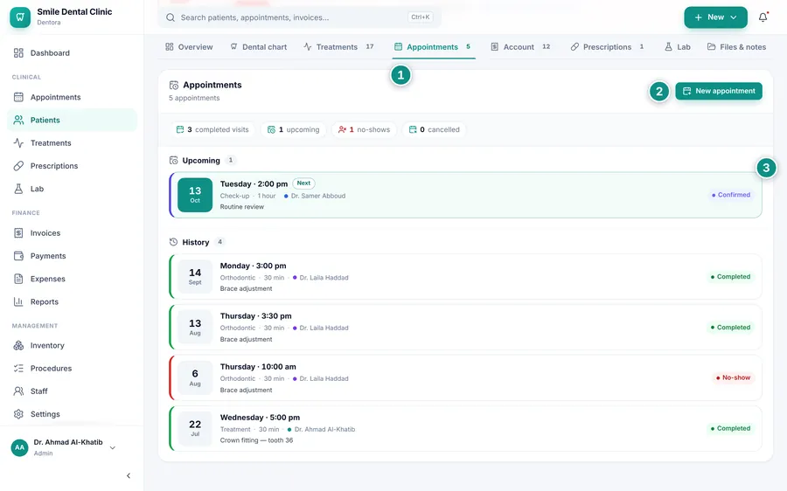Click the Procedures checklist icon in sidebar
Image resolution: width=787 pixels, height=491 pixels.
coord(18,368)
